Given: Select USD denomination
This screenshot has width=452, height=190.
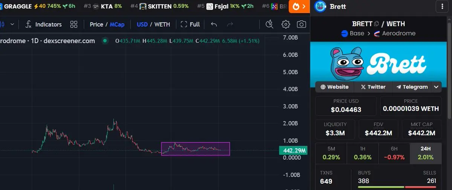Looking at the screenshot, I should [x=142, y=24].
